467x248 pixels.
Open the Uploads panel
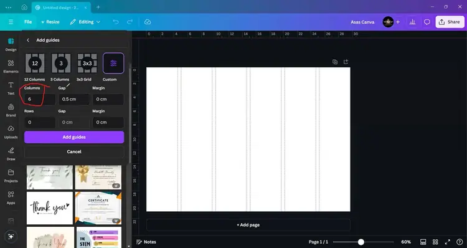pyautogui.click(x=11, y=132)
